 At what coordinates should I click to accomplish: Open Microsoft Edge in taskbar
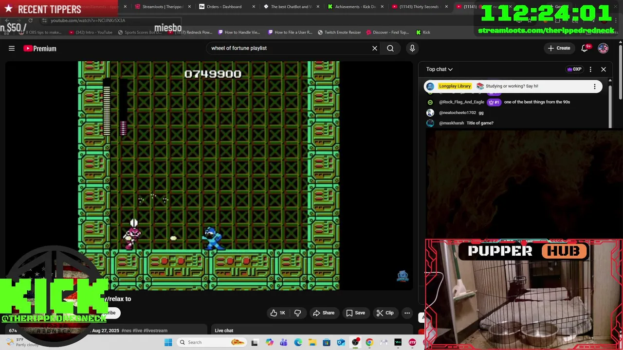click(x=298, y=342)
